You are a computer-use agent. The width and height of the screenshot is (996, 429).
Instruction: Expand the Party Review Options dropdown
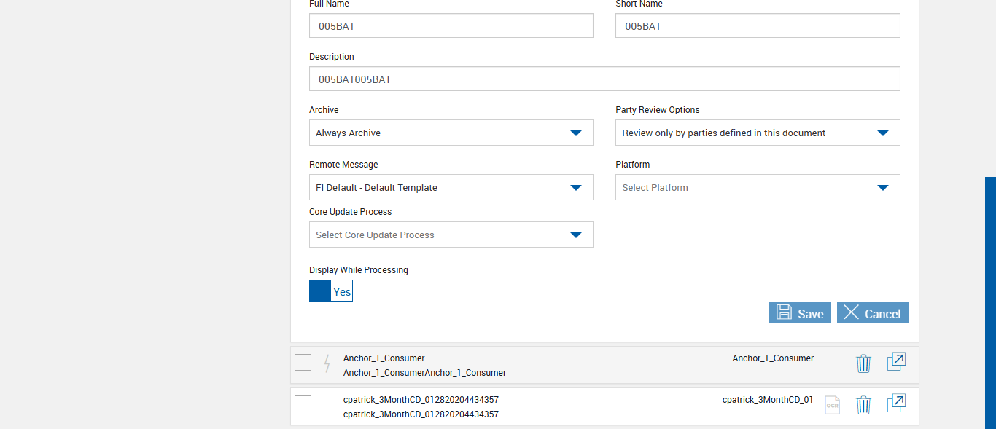point(758,133)
